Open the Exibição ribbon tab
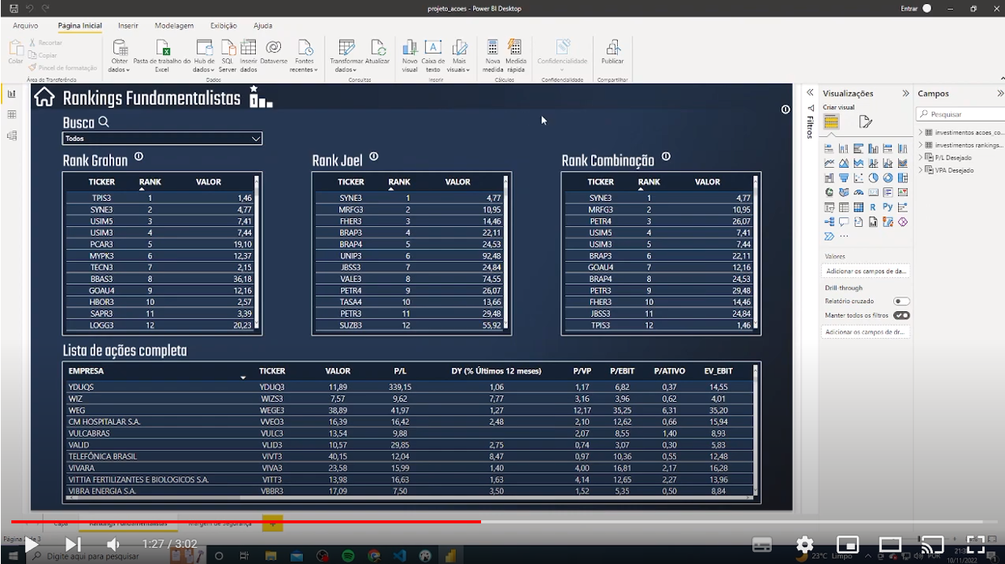1005x564 pixels. [224, 26]
